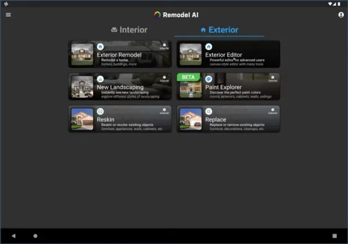Open the Reskin tool
This screenshot has width=348, height=244.
120,119
